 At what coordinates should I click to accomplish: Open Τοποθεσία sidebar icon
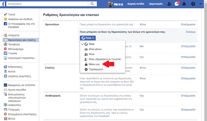pyautogui.click(x=6, y=44)
